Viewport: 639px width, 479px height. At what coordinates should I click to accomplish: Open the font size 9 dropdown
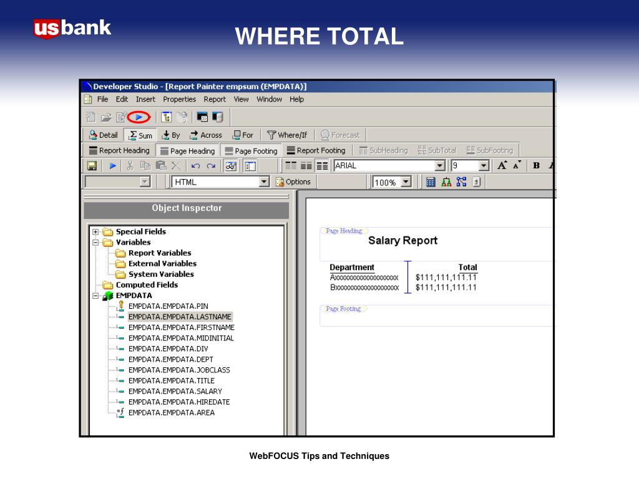click(x=484, y=166)
